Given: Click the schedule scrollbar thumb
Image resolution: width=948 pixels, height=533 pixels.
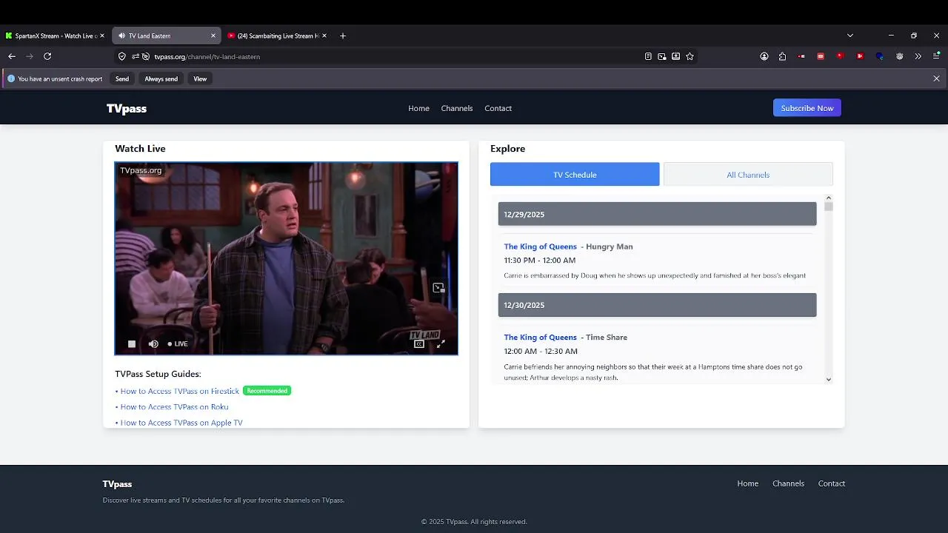Looking at the screenshot, I should point(829,207).
